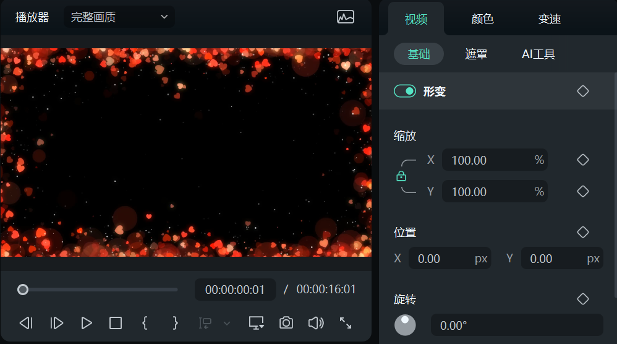Select the 基础 sub-tab

tap(419, 54)
